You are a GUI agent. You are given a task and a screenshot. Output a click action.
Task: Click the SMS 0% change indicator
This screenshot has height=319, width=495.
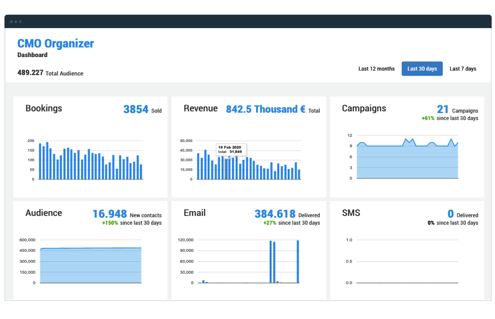[x=431, y=223]
